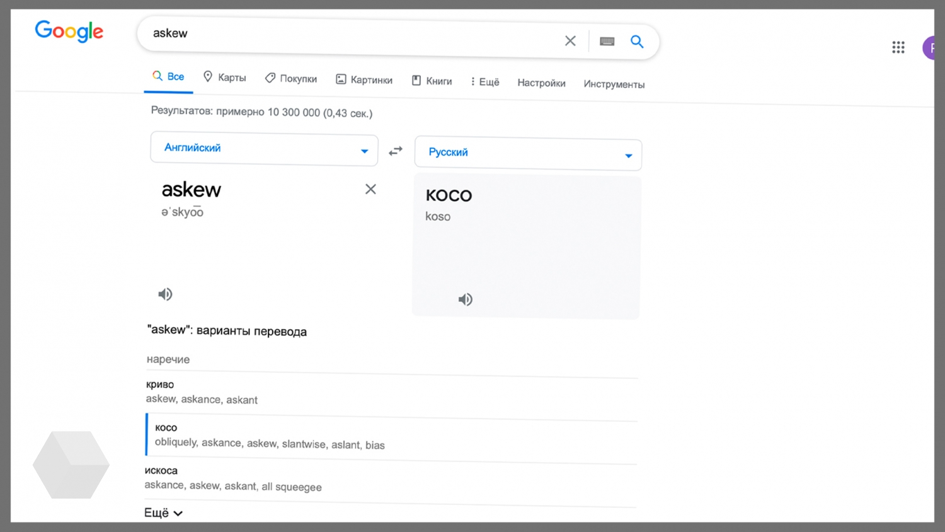
Task: Click the synonyms askew, askance, askant
Action: 202,399
